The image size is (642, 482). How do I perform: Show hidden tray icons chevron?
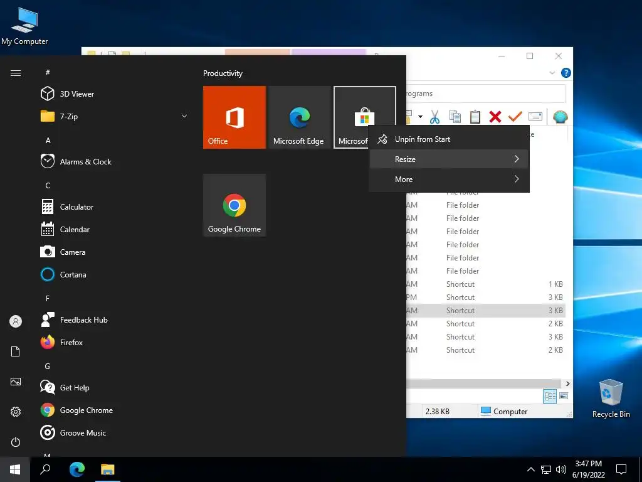coord(530,469)
